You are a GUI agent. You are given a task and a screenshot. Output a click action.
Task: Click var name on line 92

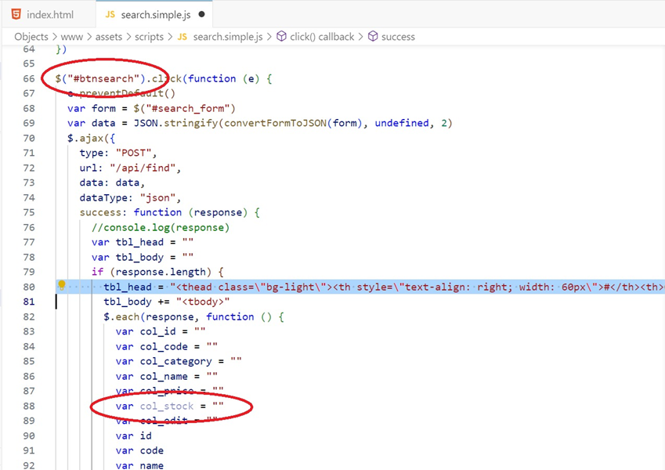pos(139,466)
